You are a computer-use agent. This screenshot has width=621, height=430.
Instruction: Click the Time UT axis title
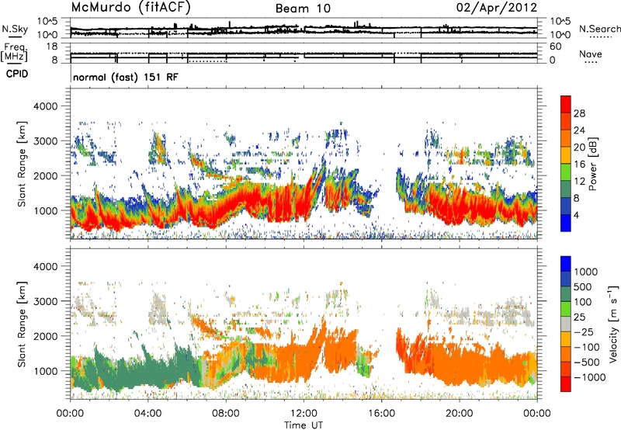(x=304, y=425)
